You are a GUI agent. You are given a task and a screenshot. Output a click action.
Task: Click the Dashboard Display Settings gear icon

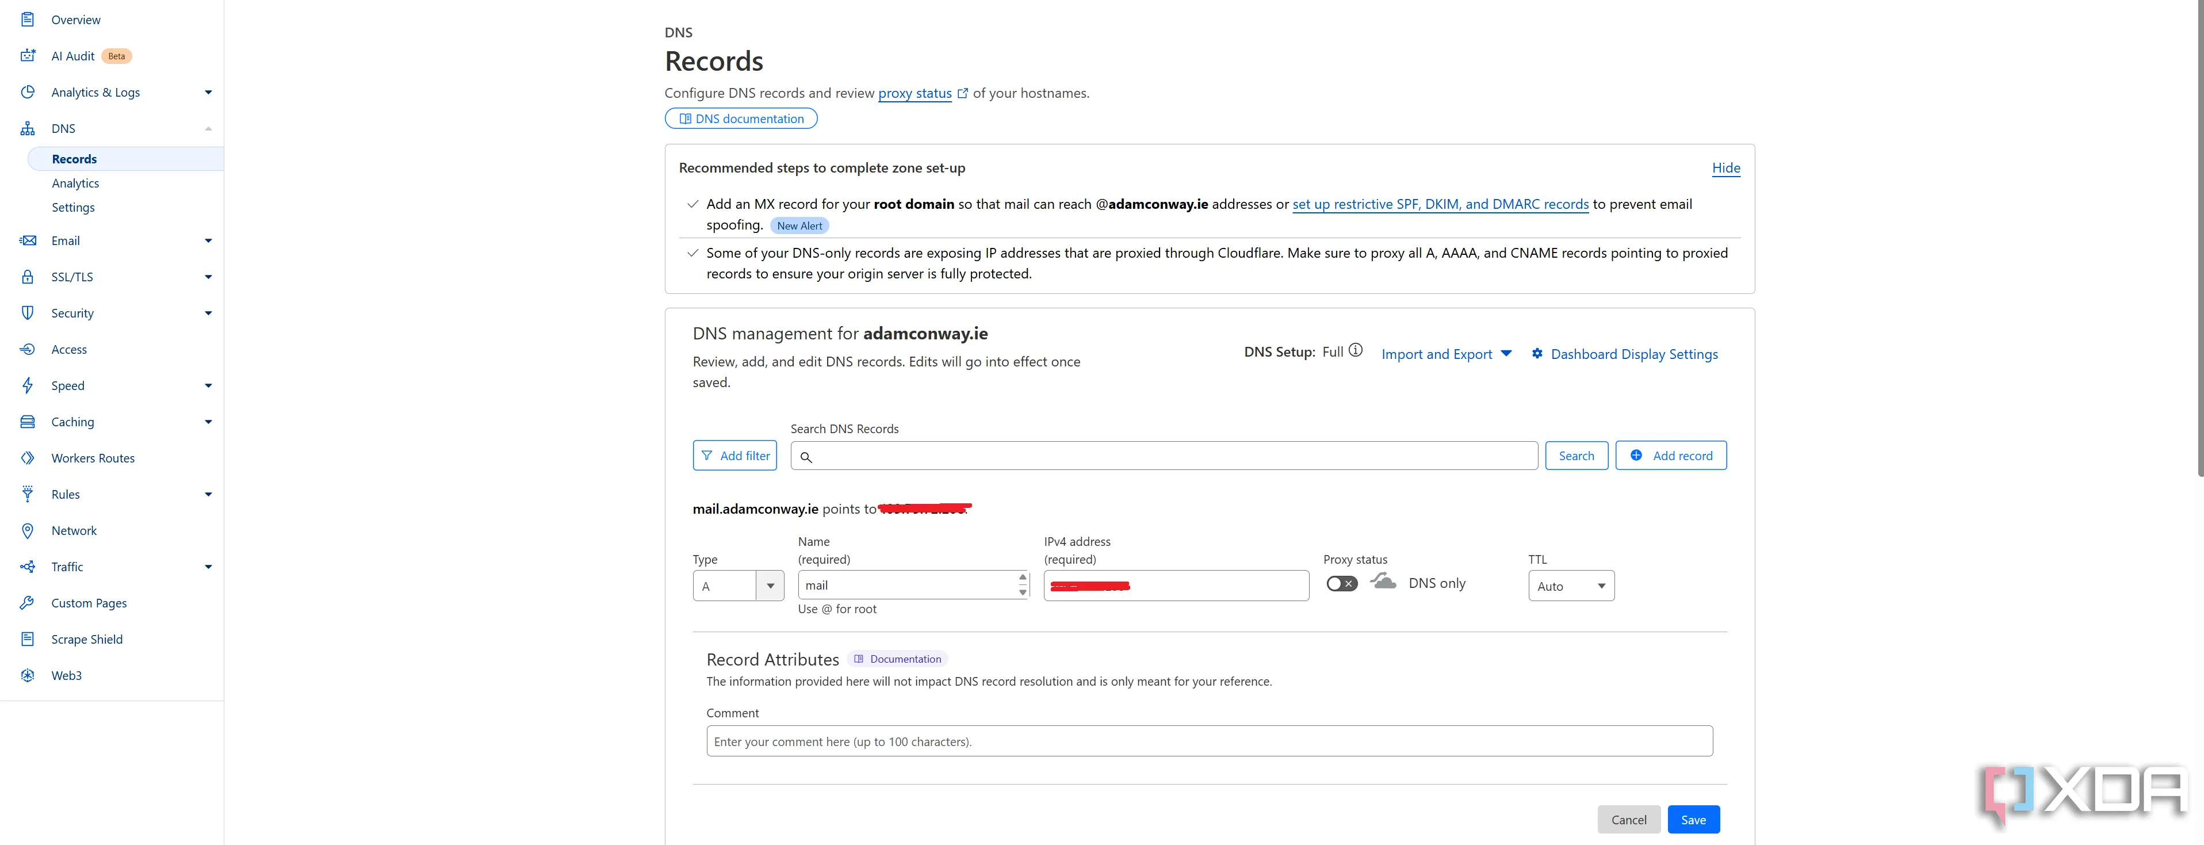[1537, 353]
